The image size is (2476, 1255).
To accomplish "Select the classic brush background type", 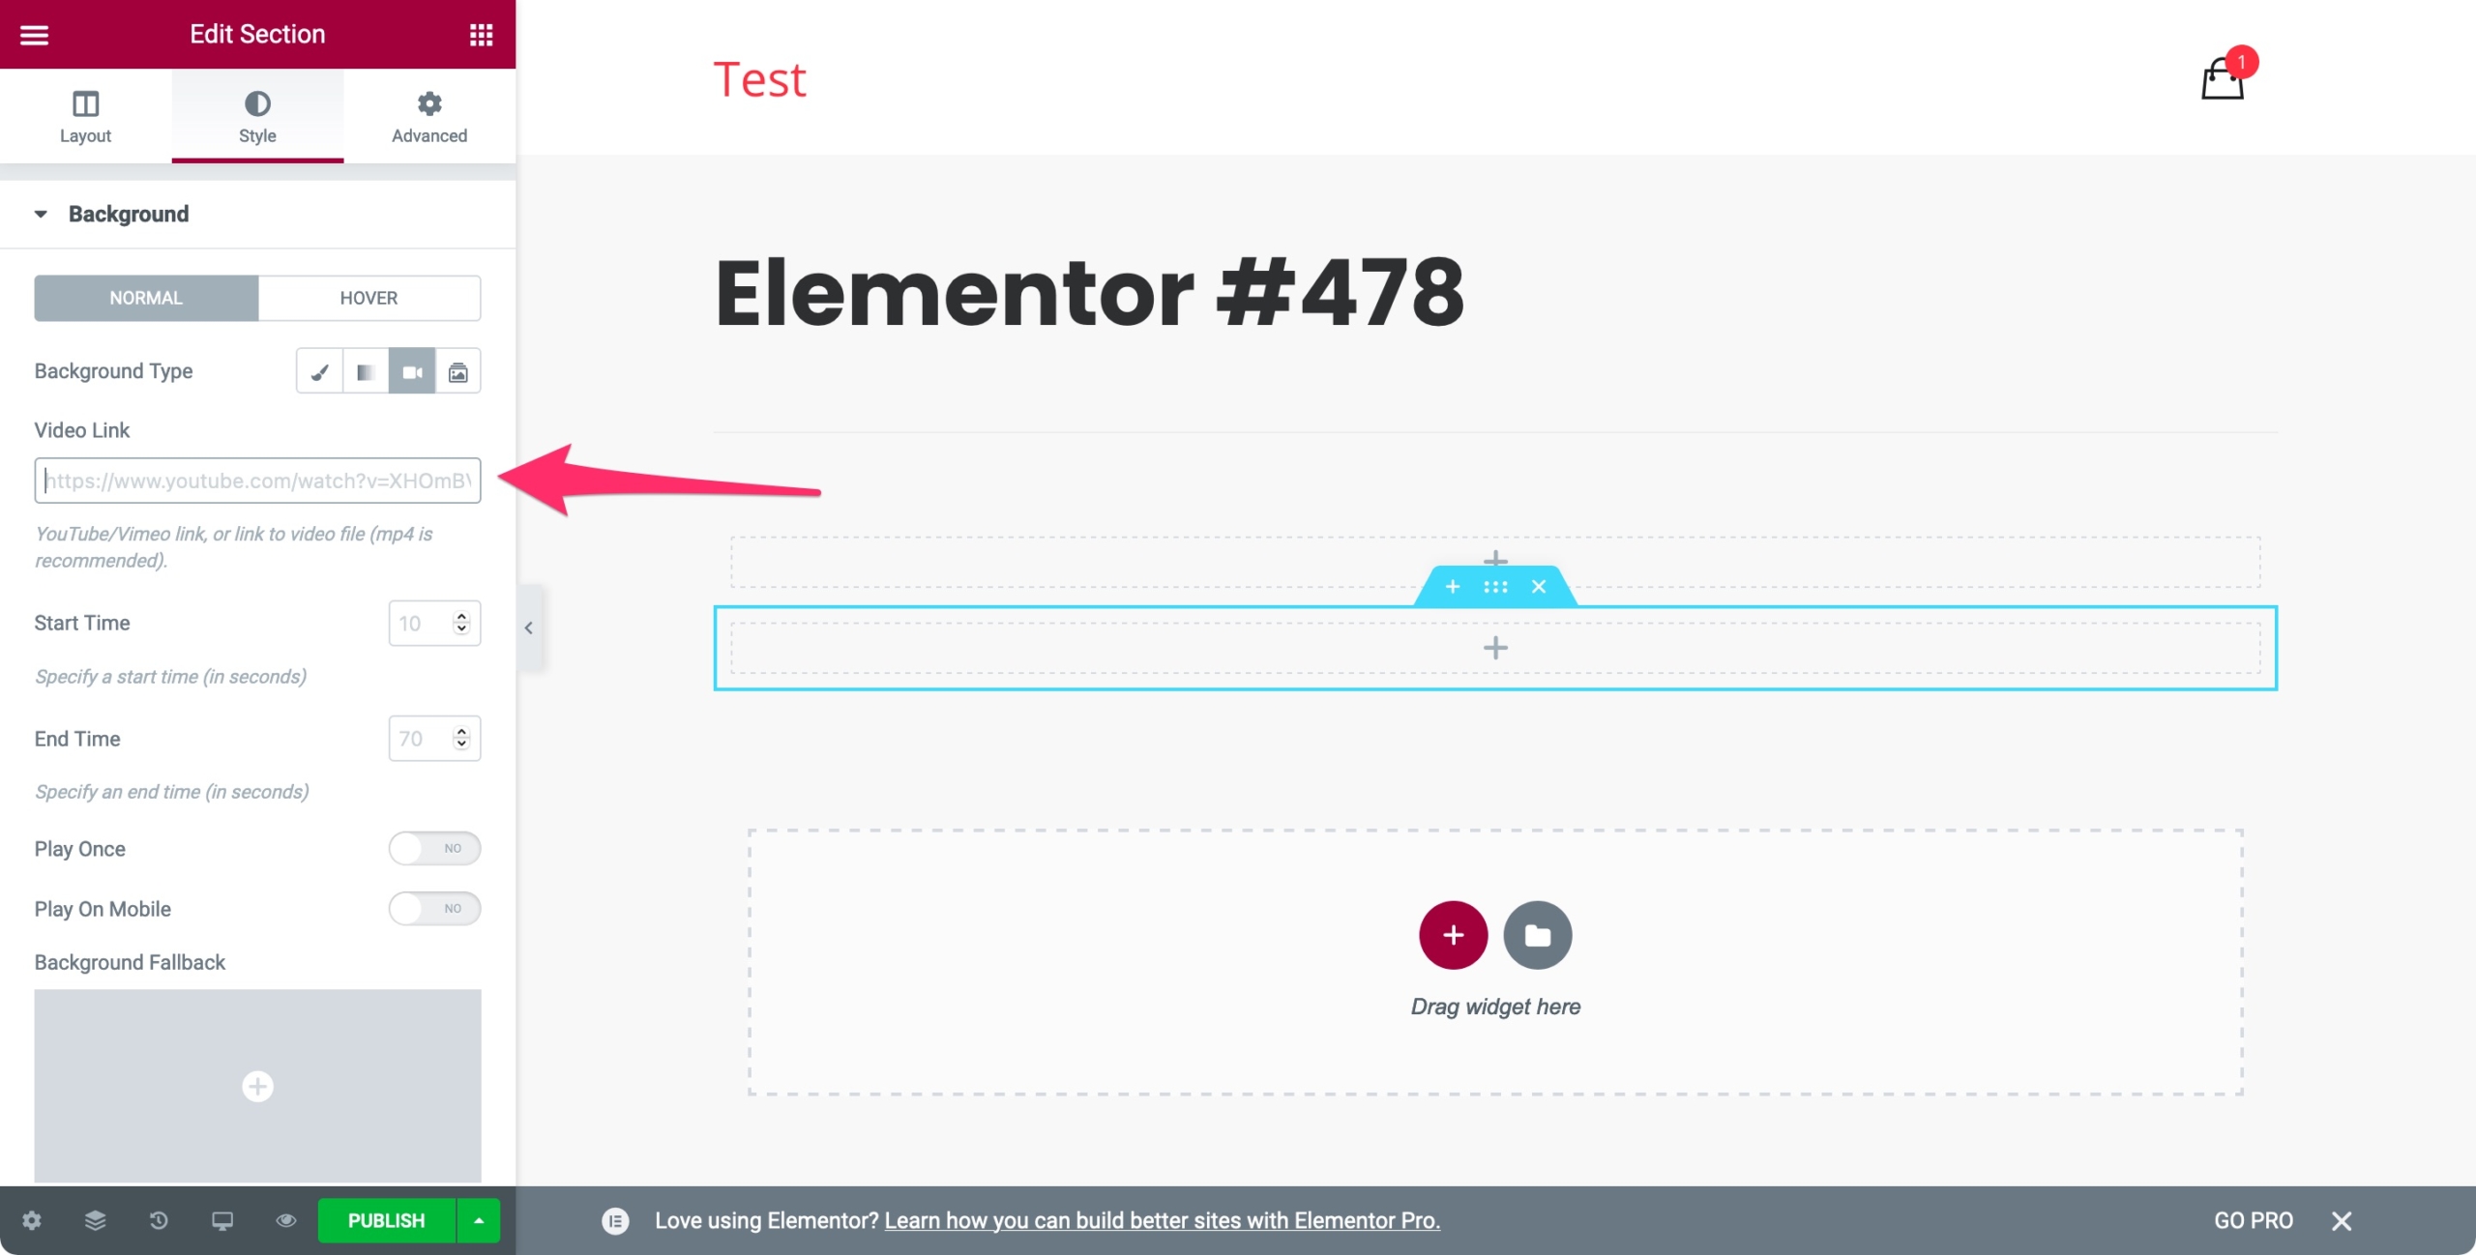I will click(x=319, y=371).
